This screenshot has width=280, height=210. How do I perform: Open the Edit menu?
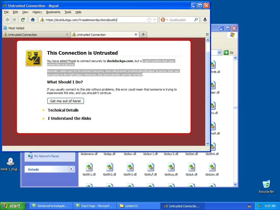pyautogui.click(x=15, y=12)
